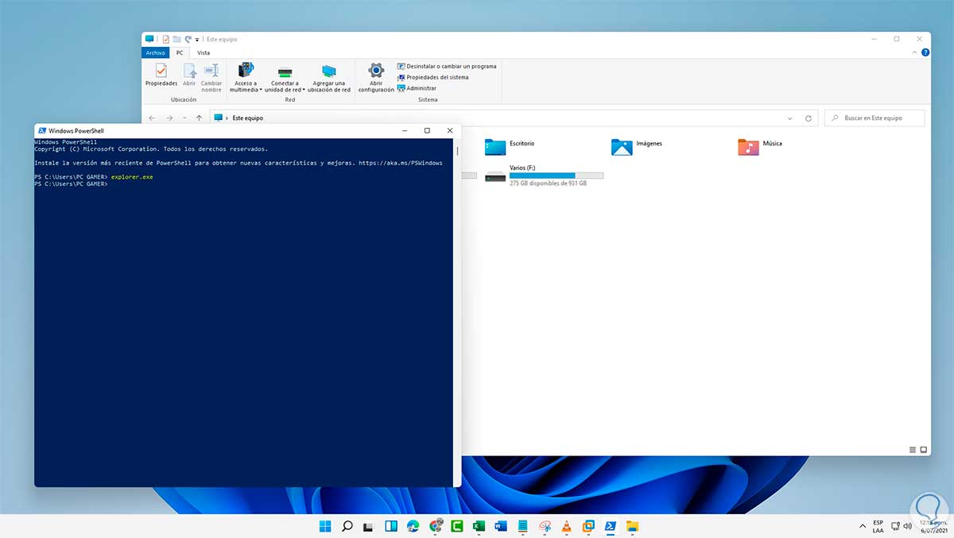Select the PC ribbon tab

pyautogui.click(x=180, y=52)
